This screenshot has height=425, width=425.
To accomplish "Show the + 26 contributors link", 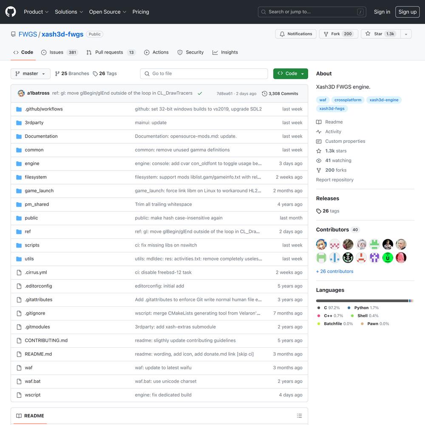I will coord(335,271).
